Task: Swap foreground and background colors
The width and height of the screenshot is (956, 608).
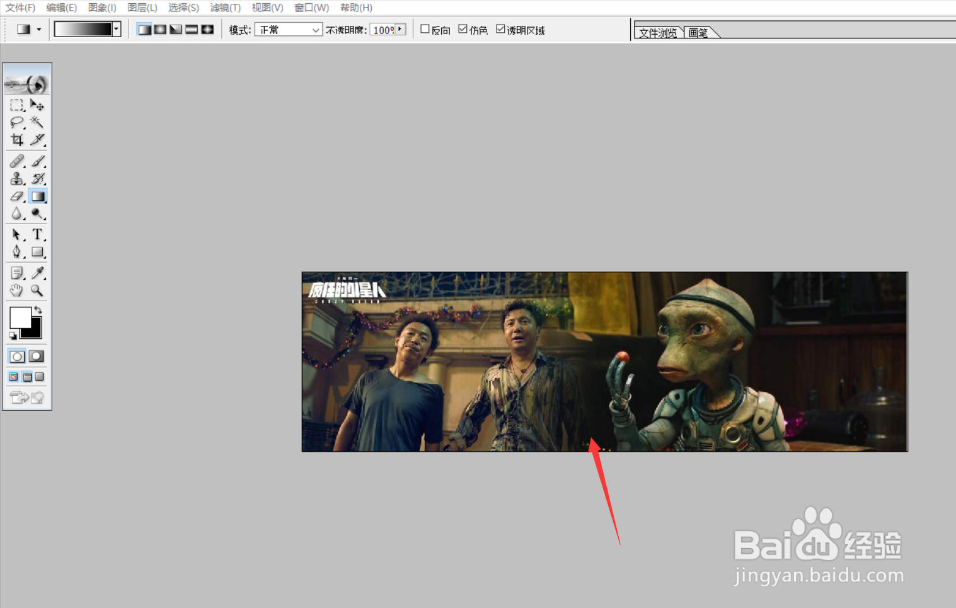Action: (38, 309)
